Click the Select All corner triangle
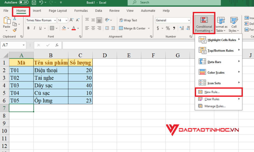Viewport: 254px width, 152px height. (6, 55)
